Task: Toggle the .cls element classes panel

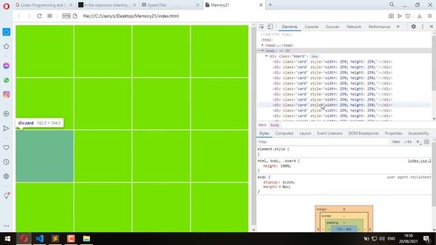Action: [407, 142]
